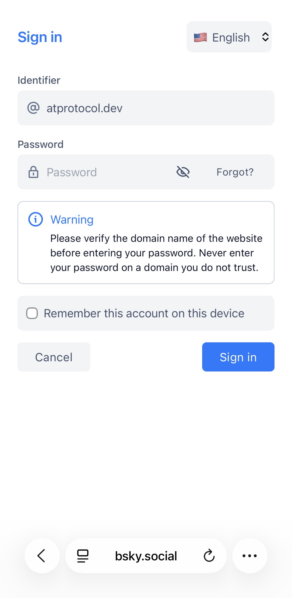The height and width of the screenshot is (598, 292).
Task: Reload the bsky.social page
Action: 209,556
